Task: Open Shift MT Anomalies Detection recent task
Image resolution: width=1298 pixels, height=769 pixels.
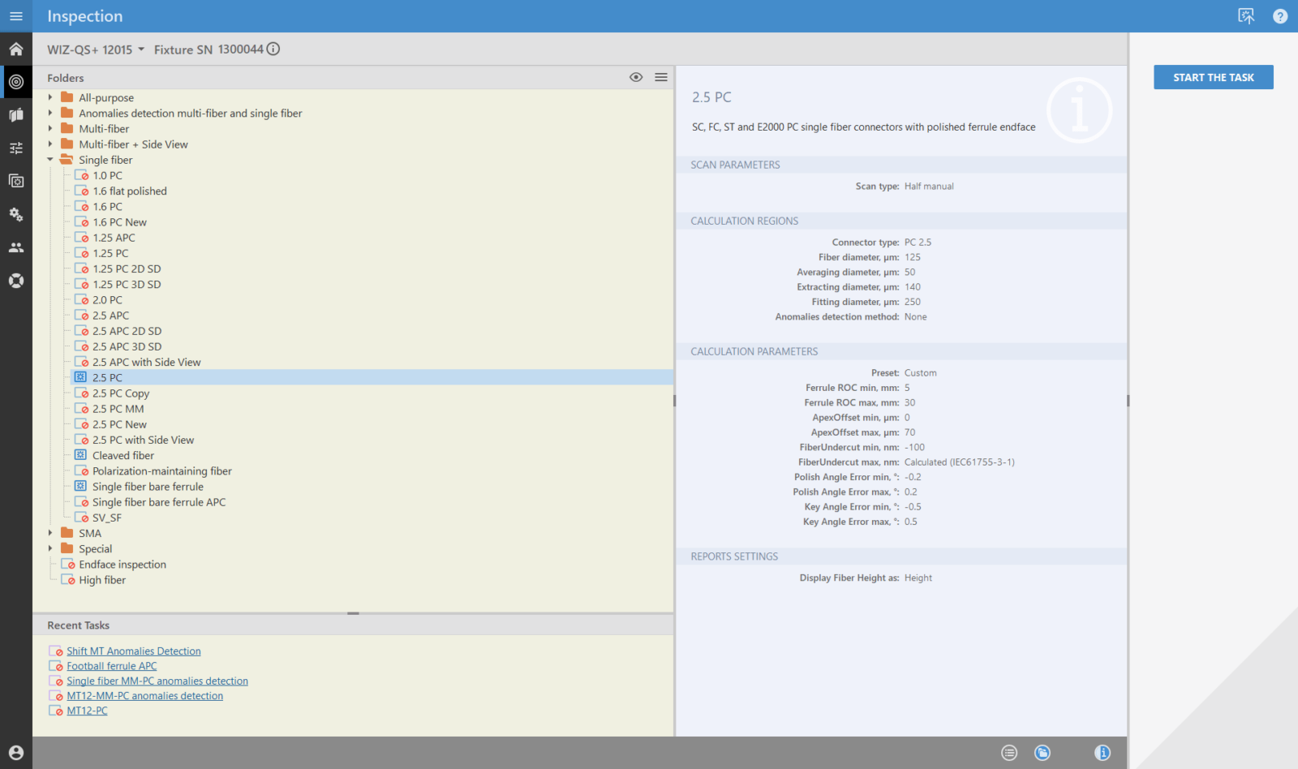Action: tap(133, 651)
